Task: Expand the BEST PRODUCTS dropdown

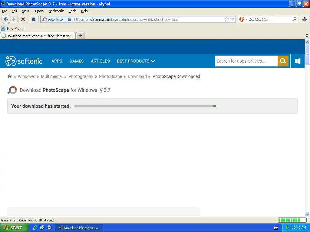Action: [136, 61]
